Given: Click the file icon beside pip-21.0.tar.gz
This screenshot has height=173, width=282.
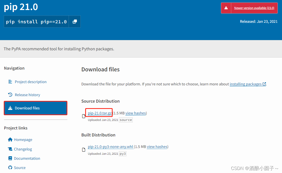Looking at the screenshot, I should coord(84,116).
